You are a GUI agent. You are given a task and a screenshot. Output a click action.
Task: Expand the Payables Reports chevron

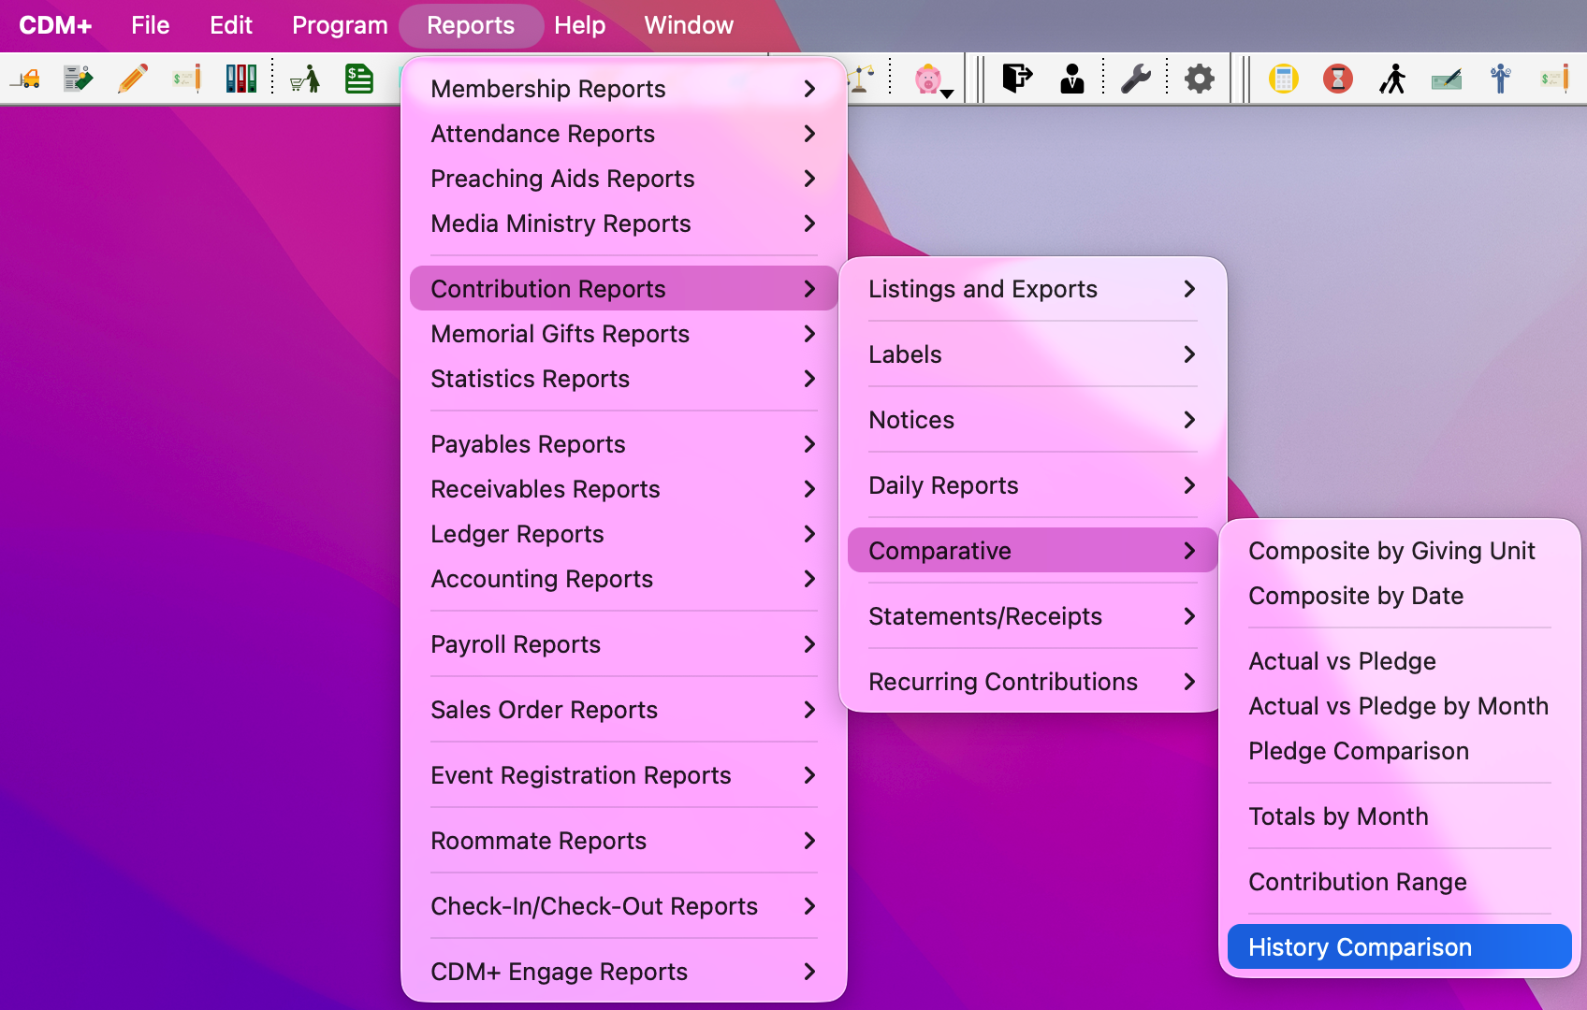click(x=809, y=444)
